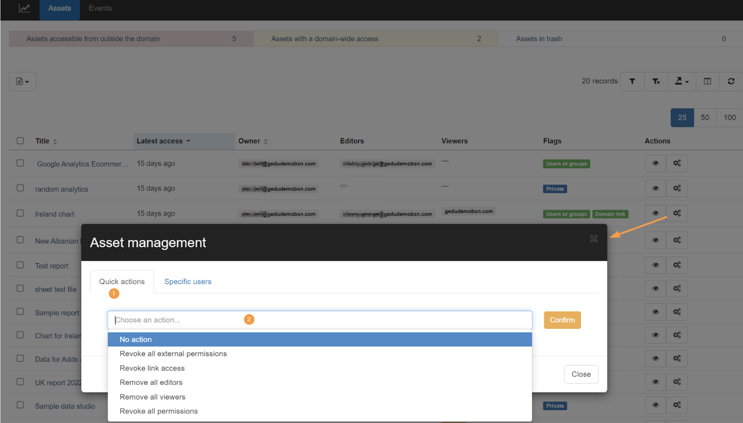This screenshot has height=423, width=743.
Task: Show Assets in trash
Action: (x=620, y=39)
